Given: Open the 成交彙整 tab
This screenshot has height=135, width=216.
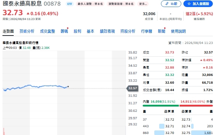Looking at the screenshot, I should tap(48, 31).
